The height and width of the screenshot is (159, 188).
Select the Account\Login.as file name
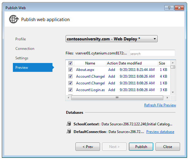(90, 90)
